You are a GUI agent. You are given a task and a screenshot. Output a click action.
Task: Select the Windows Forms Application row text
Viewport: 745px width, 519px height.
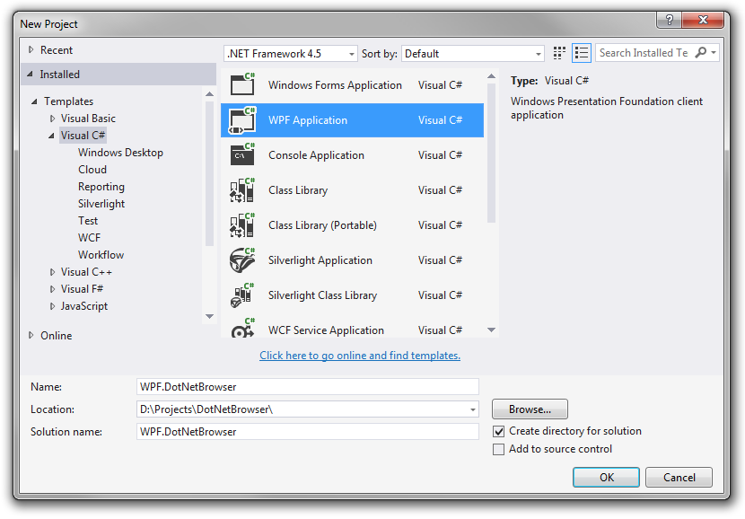(x=335, y=85)
